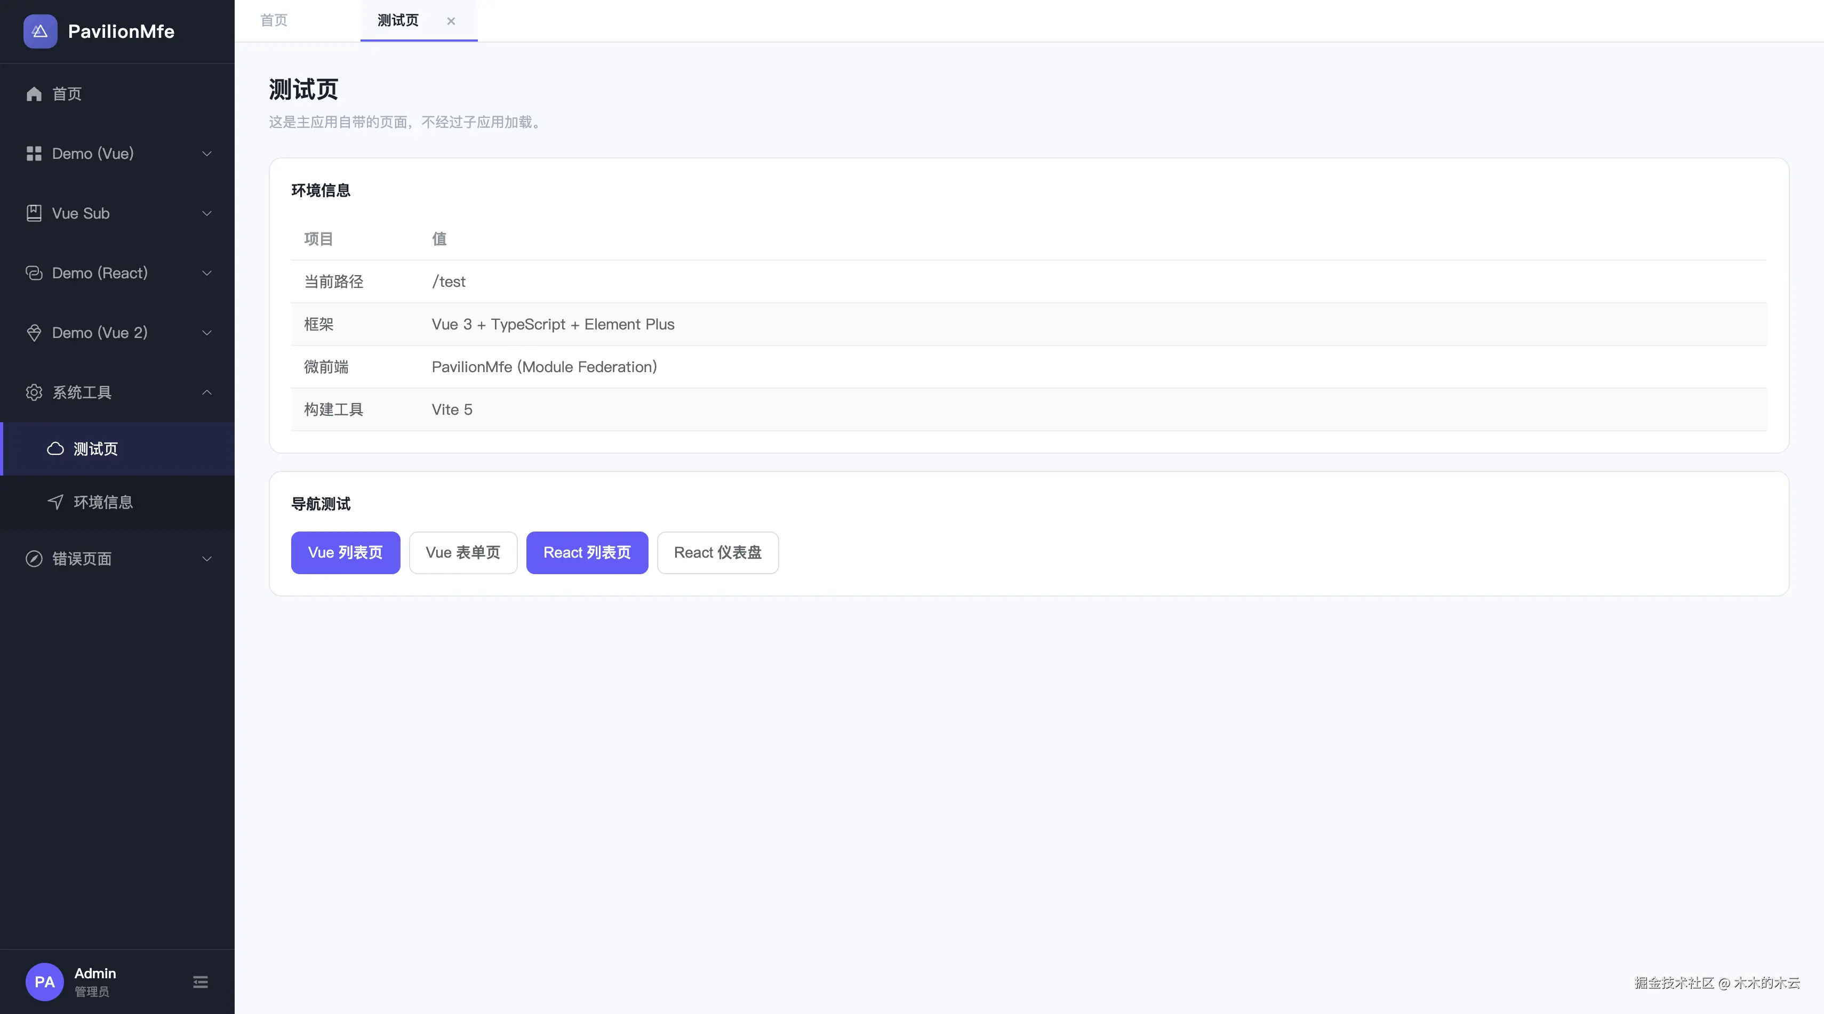Click the PavilionMfe logo icon
The width and height of the screenshot is (1824, 1014).
pos(41,31)
